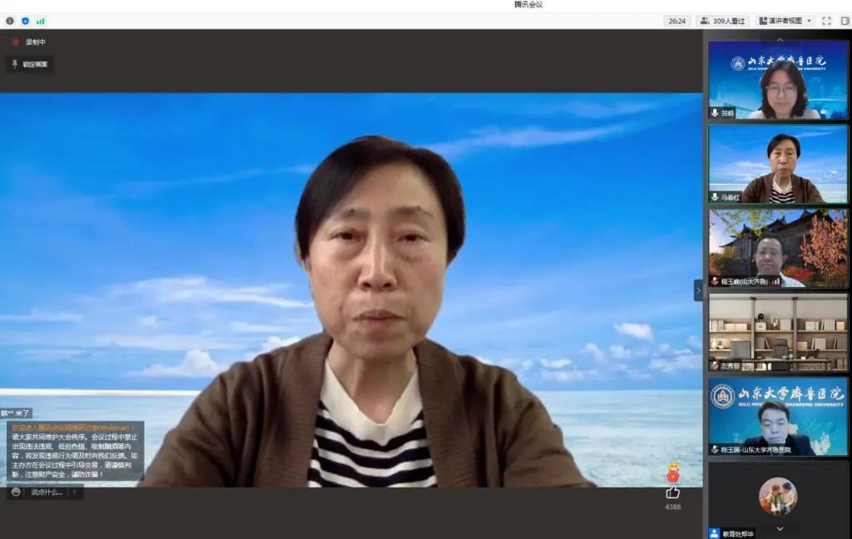Select 马春红 video thumbnail
Viewport: 852px width, 539px height.
[778, 164]
